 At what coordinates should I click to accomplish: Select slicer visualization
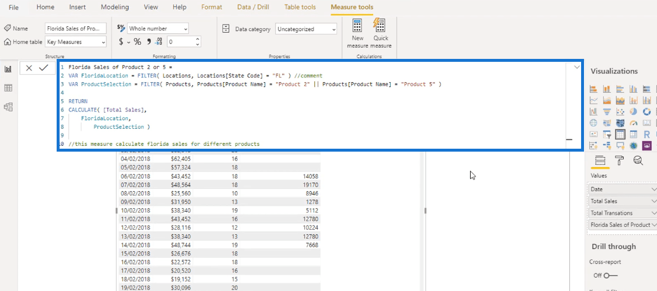[x=607, y=134]
